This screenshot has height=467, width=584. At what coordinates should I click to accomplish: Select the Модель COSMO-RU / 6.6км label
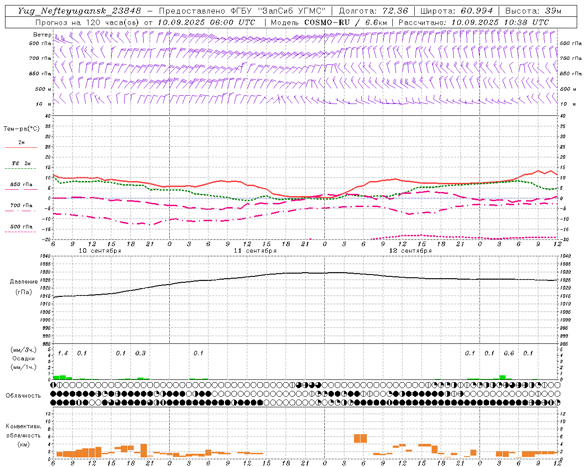329,22
